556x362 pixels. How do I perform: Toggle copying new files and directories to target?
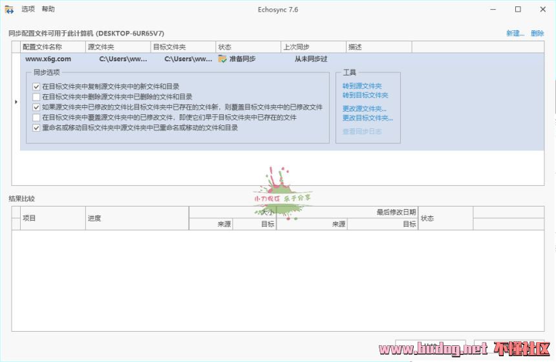[x=37, y=86]
